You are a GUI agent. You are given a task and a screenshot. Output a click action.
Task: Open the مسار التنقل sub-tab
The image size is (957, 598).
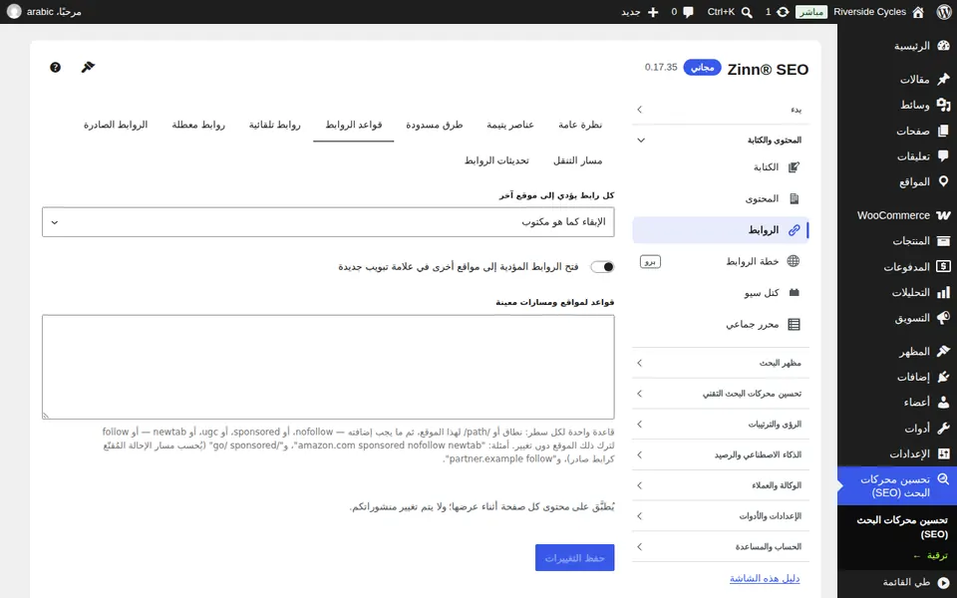point(578,160)
